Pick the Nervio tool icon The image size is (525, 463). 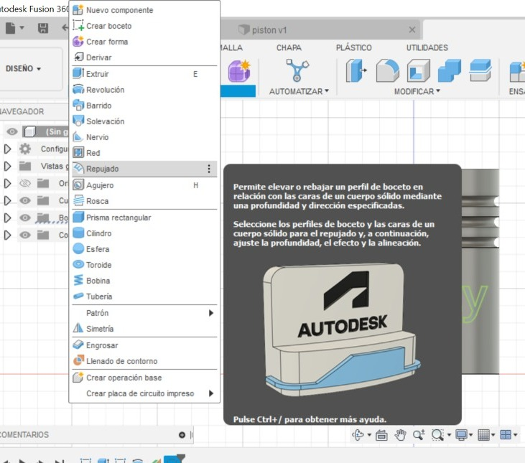[78, 137]
